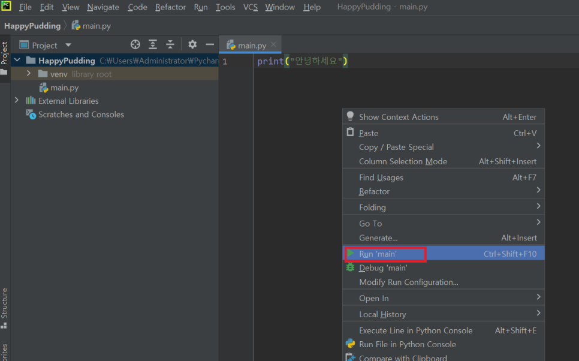Open the Run menu in menu bar

pyautogui.click(x=201, y=7)
